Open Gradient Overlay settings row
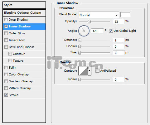Viewport: 150px width, 125px height. pos(24,81)
